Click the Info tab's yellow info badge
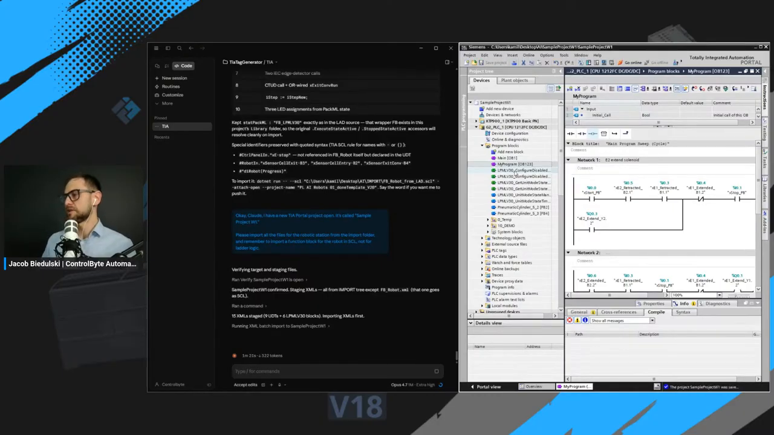The height and width of the screenshot is (435, 774). click(x=693, y=303)
